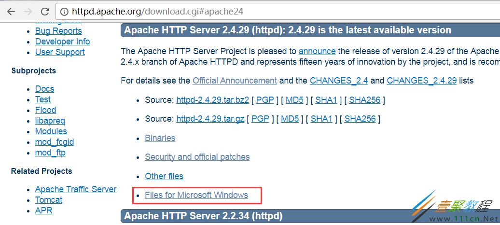Screen dimensions: 500x225
Task: Click the Apache HTTP Server 2.4.29 heading
Action: pos(288,30)
